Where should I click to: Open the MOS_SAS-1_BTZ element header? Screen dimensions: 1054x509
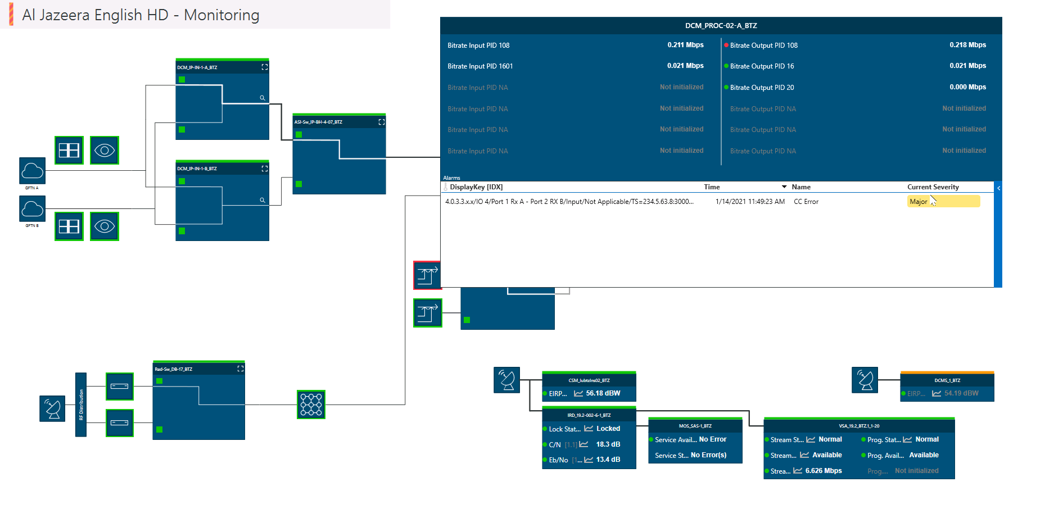pyautogui.click(x=695, y=425)
